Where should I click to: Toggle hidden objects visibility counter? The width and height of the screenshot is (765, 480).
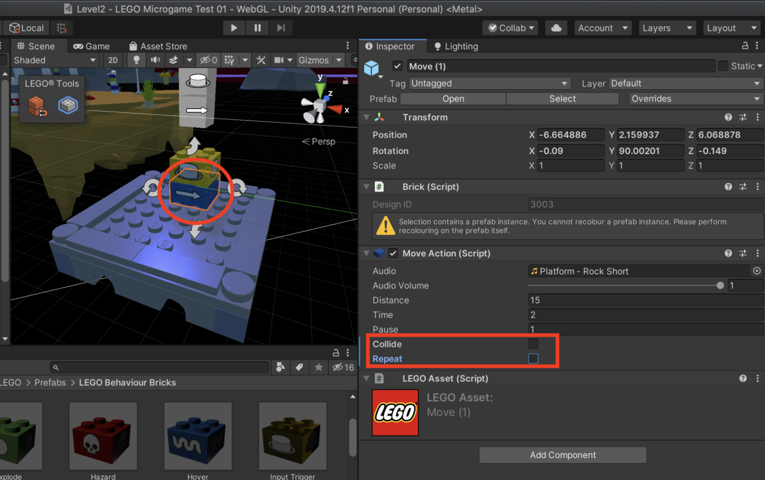[208, 60]
